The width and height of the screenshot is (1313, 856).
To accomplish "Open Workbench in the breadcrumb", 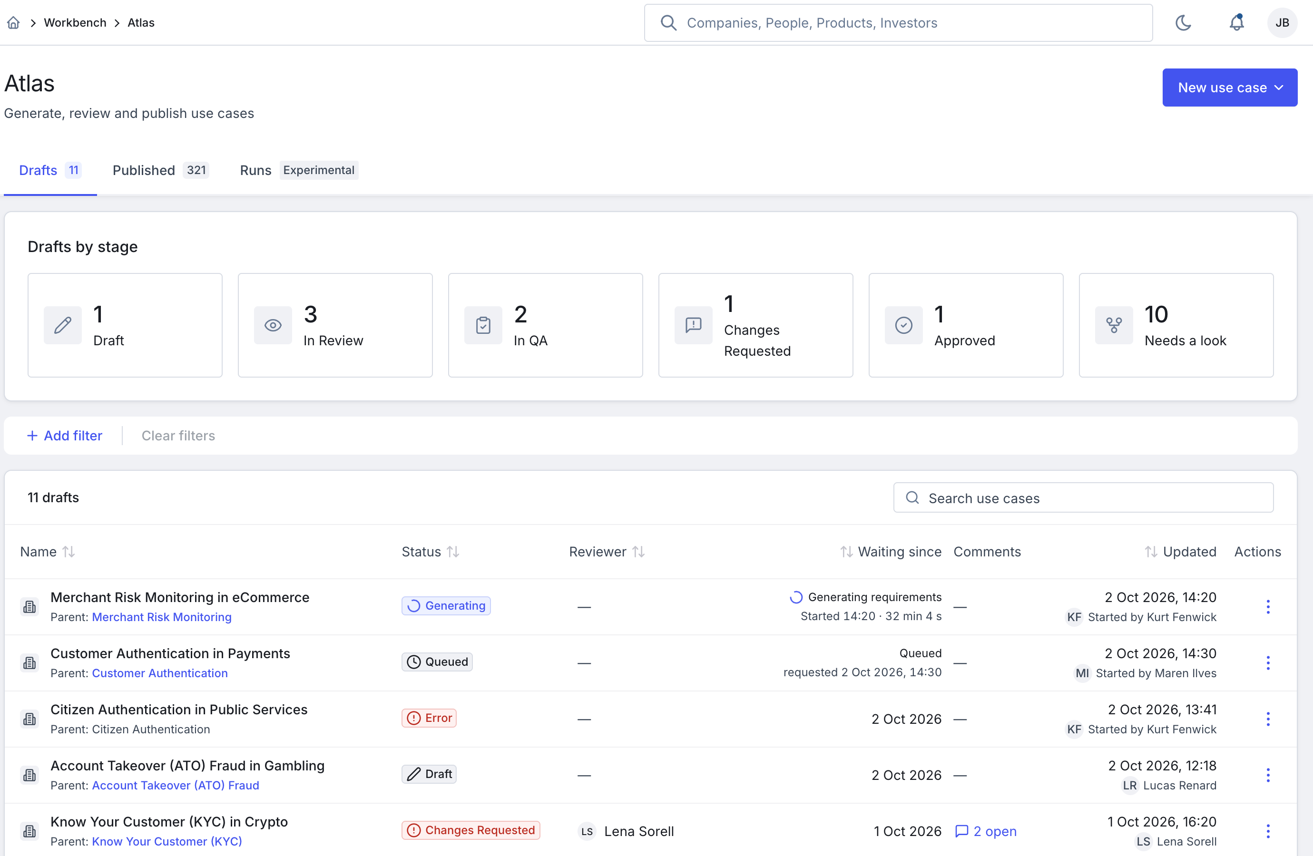I will point(75,23).
